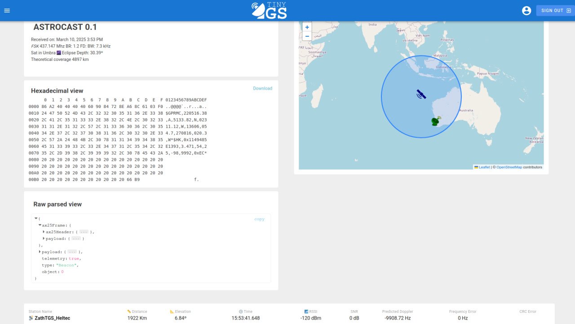Image resolution: width=575 pixels, height=324 pixels.
Task: Click the Station Name column header
Action: coord(40,311)
